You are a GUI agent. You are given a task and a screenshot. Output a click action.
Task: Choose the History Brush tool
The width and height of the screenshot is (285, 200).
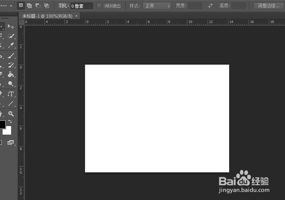pyautogui.click(x=11, y=65)
